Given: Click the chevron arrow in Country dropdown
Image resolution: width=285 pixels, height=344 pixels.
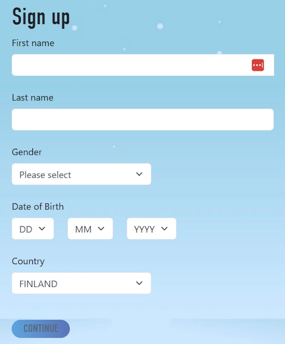Looking at the screenshot, I should tap(139, 283).
